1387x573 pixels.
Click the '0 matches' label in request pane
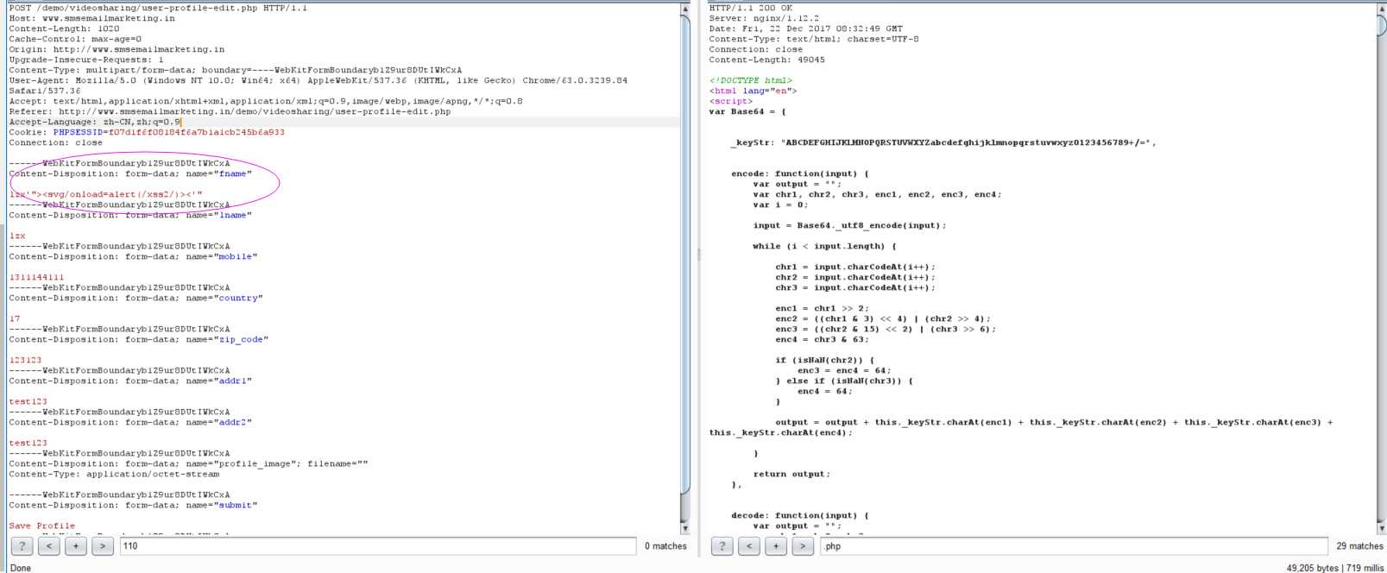point(665,546)
